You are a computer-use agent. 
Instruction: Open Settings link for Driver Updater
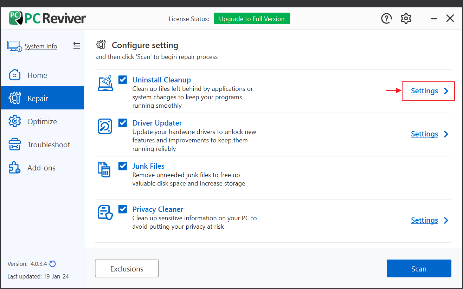(x=424, y=134)
